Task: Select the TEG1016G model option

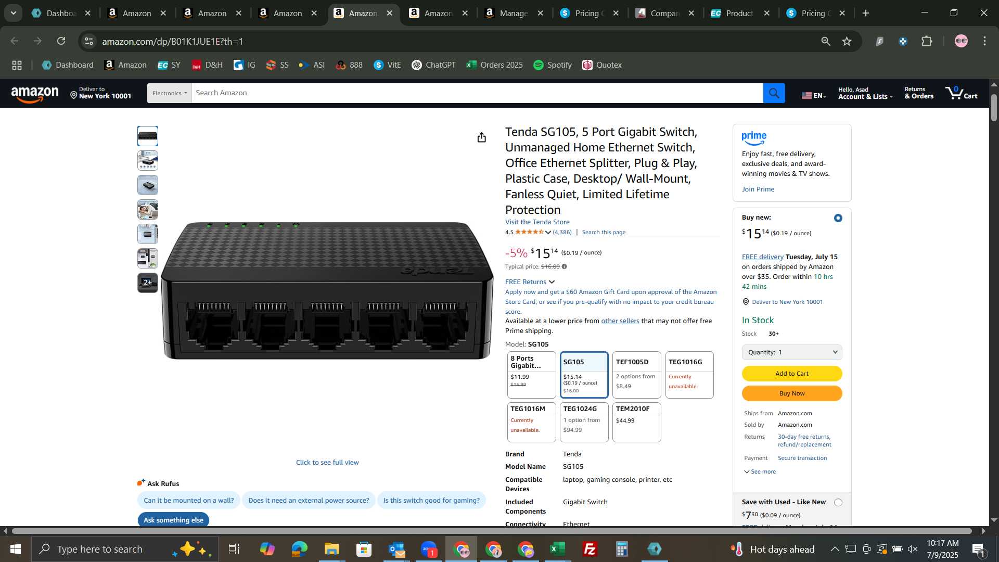Action: pyautogui.click(x=689, y=375)
